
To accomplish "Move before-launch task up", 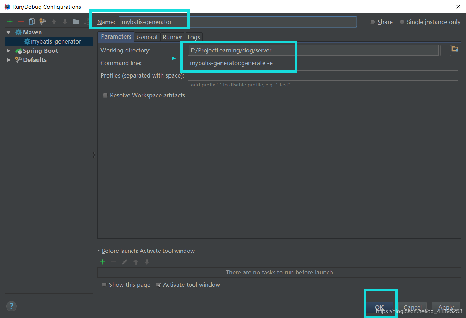I will [136, 262].
